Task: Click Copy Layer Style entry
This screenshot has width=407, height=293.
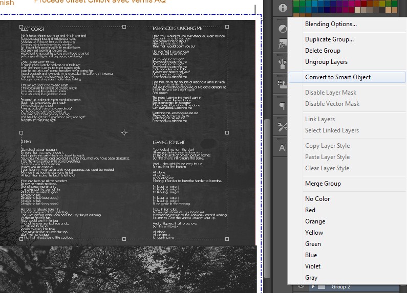Action: 327,145
